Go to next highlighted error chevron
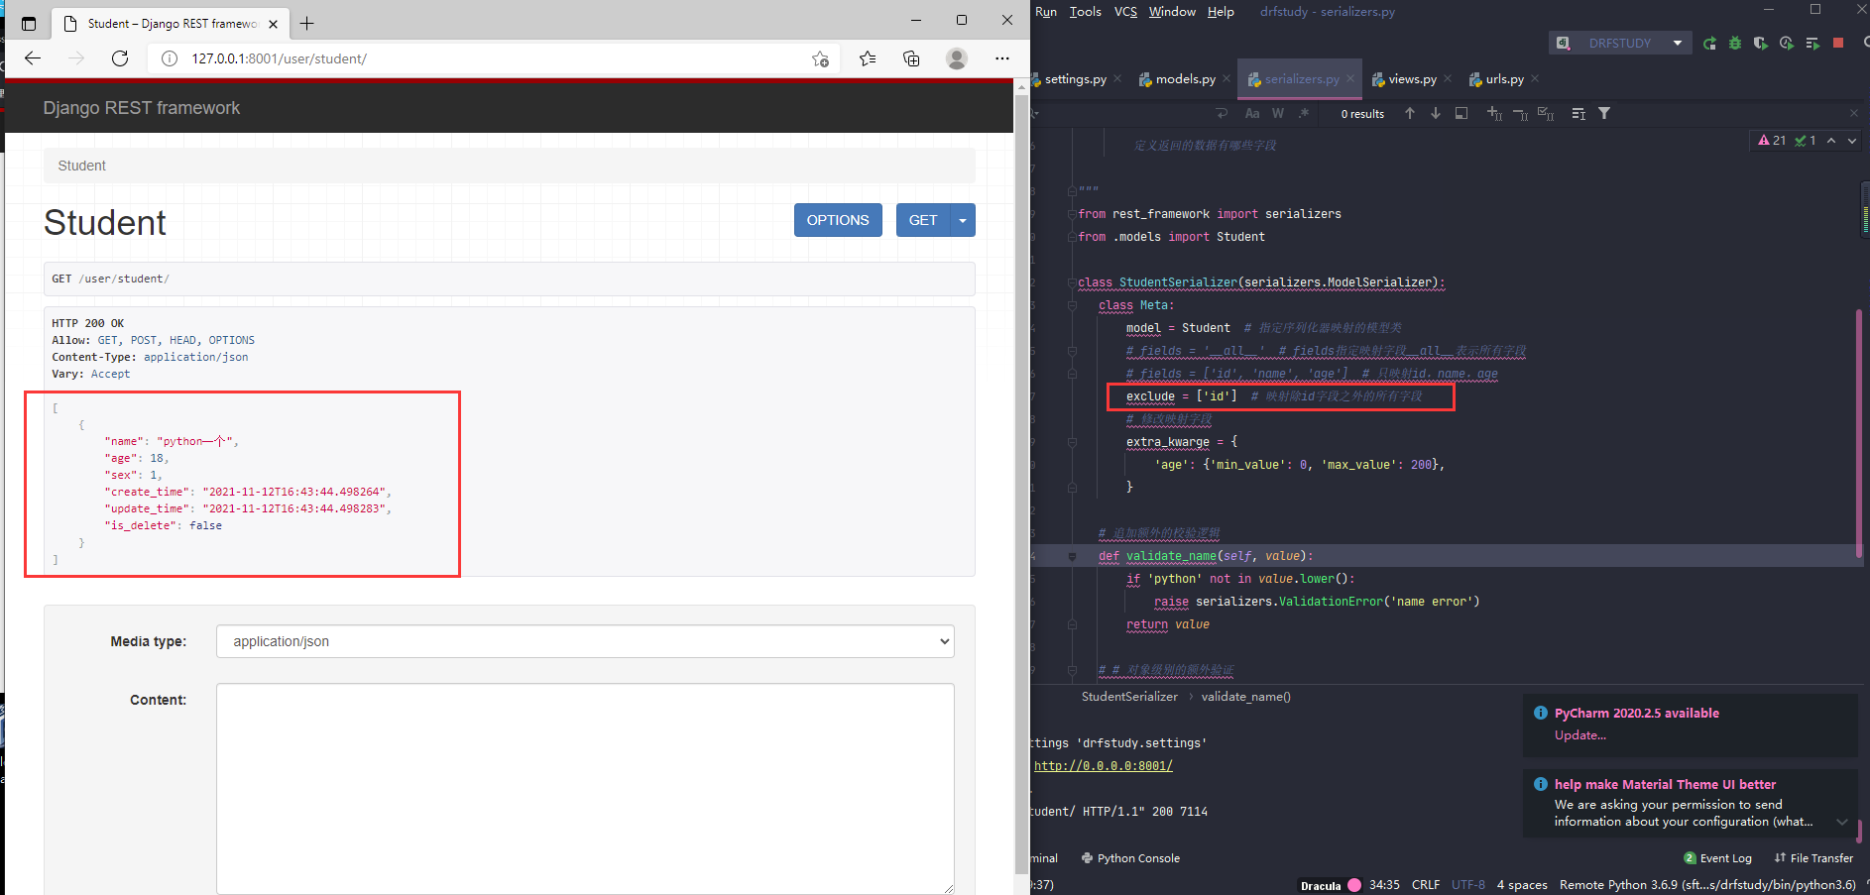Screen dimensions: 1870x895 [x=1852, y=141]
